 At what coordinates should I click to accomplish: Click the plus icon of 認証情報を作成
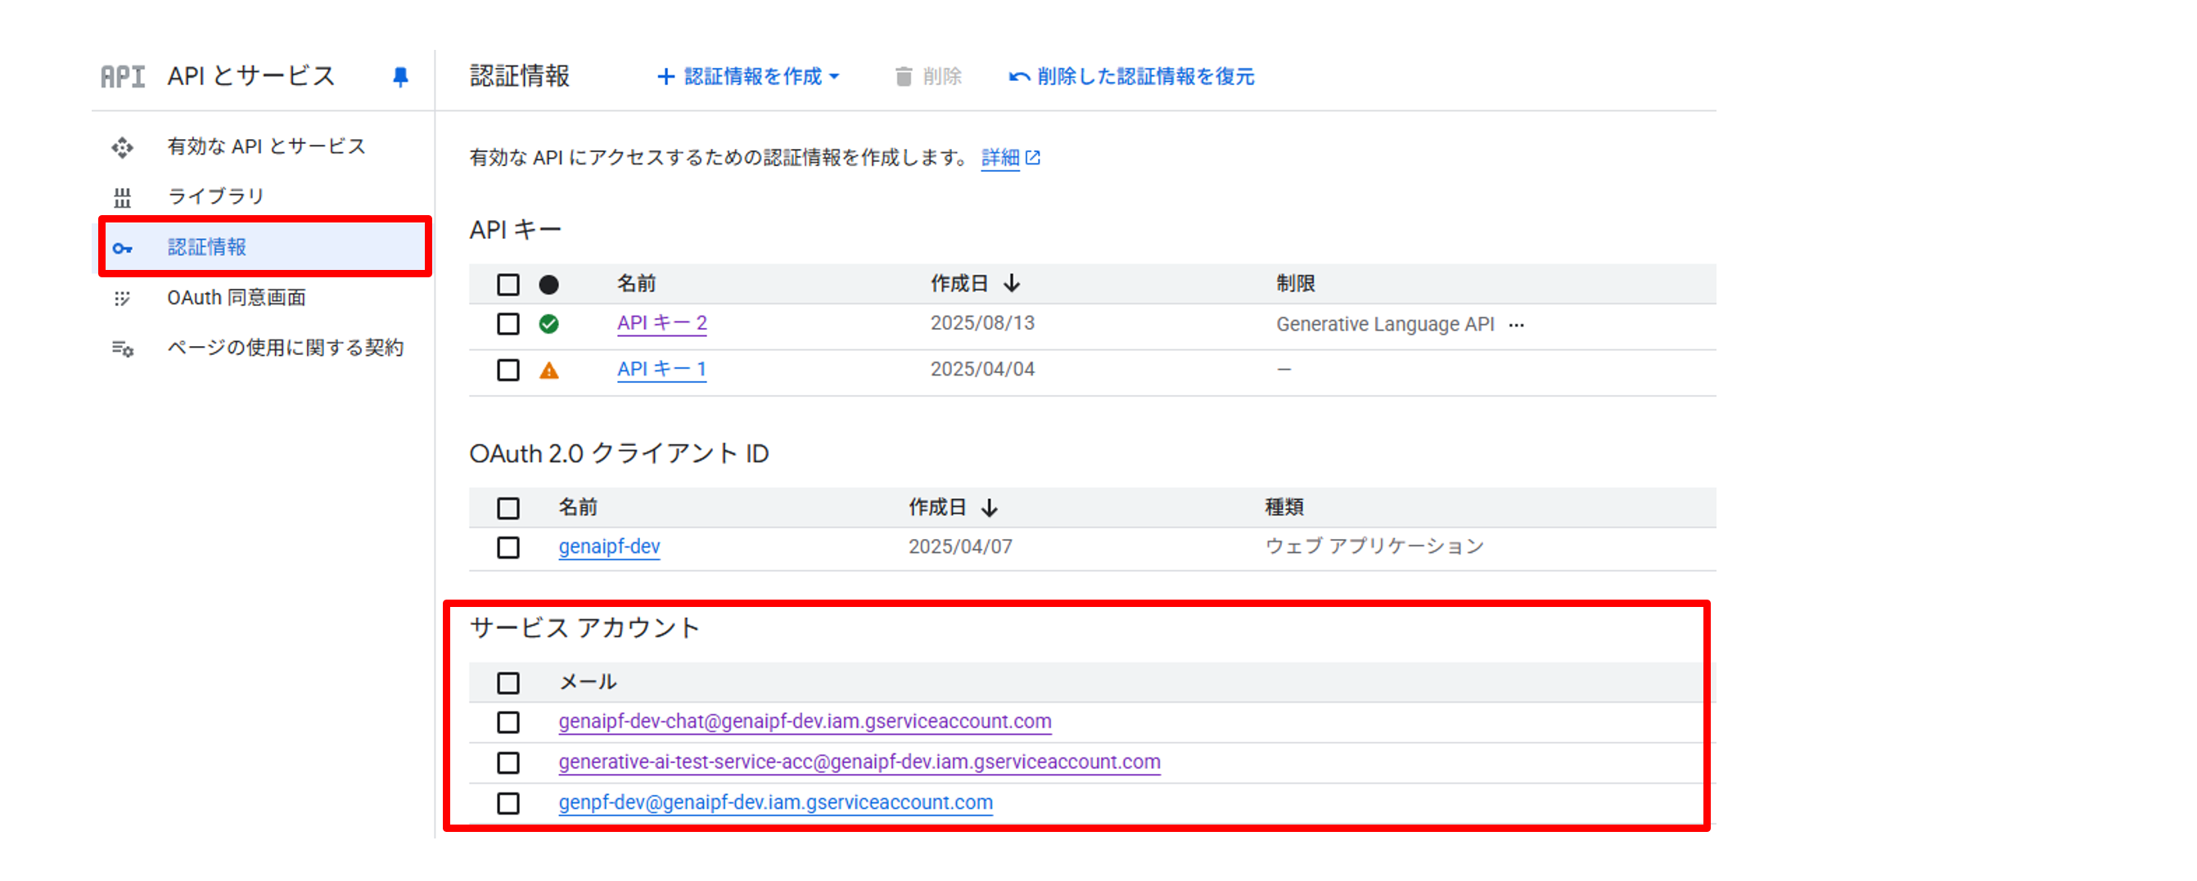666,77
